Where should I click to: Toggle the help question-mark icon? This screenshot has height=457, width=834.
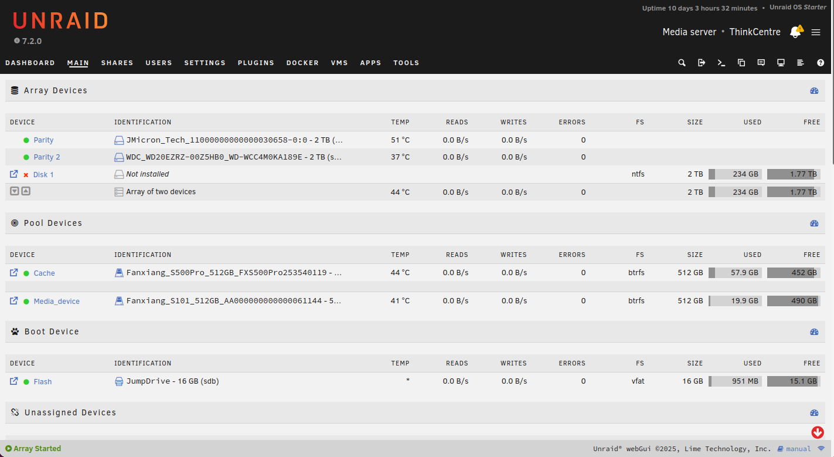(x=821, y=63)
